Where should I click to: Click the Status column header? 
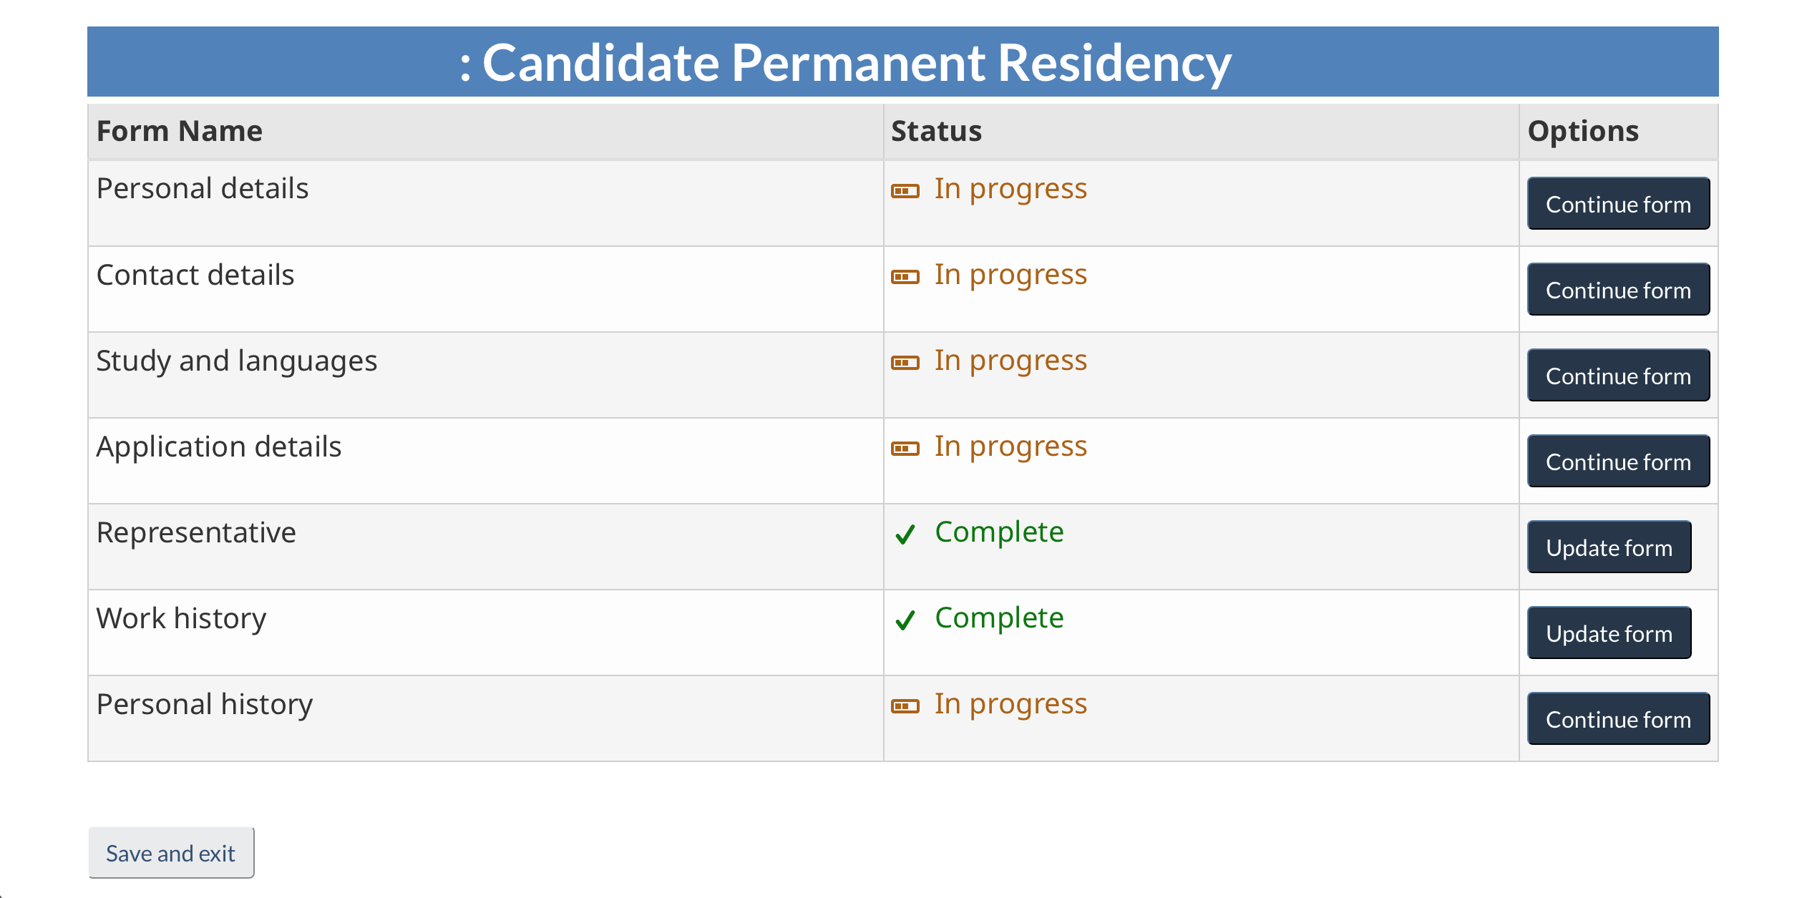[936, 131]
